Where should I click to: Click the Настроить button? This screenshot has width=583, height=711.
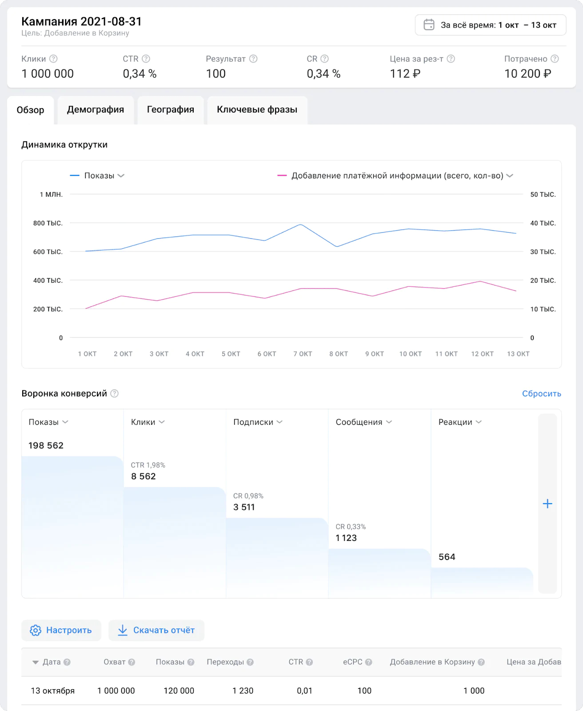point(61,630)
